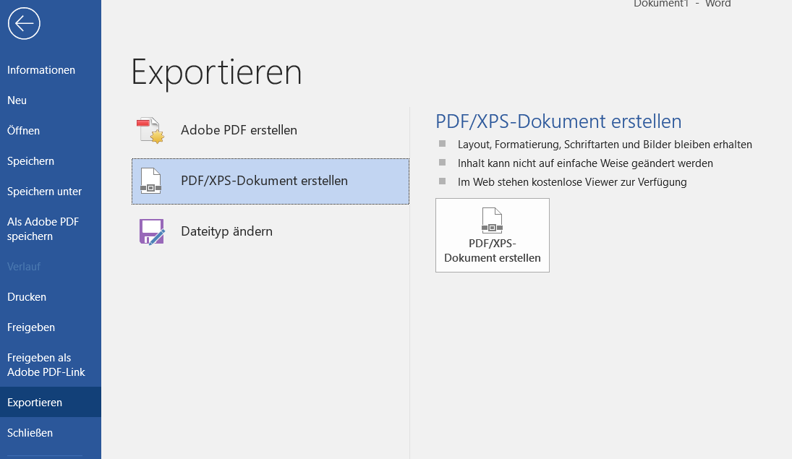
Task: Click the Exportieren page title
Action: coord(216,73)
